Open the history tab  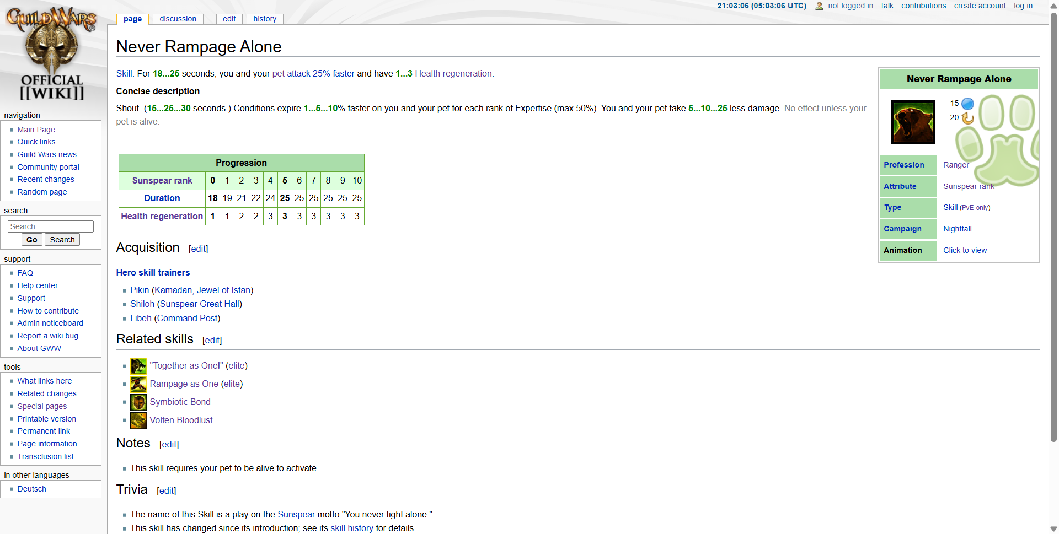coord(265,19)
